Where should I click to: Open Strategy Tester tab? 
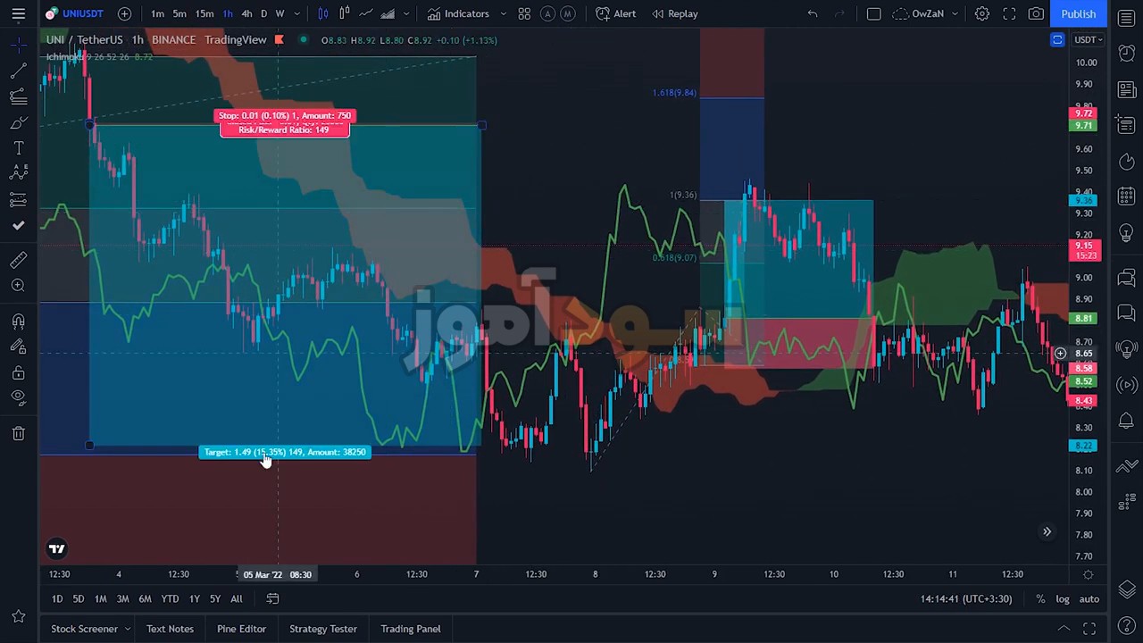pyautogui.click(x=323, y=629)
